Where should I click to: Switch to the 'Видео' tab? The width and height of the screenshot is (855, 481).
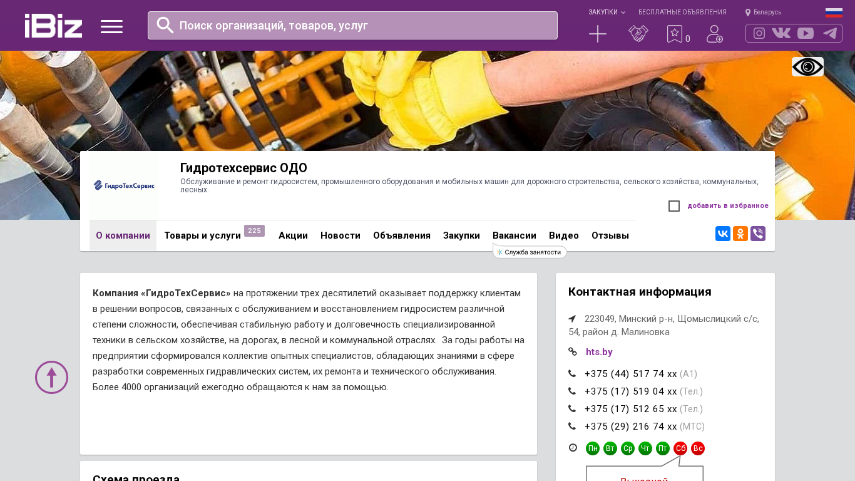564,235
